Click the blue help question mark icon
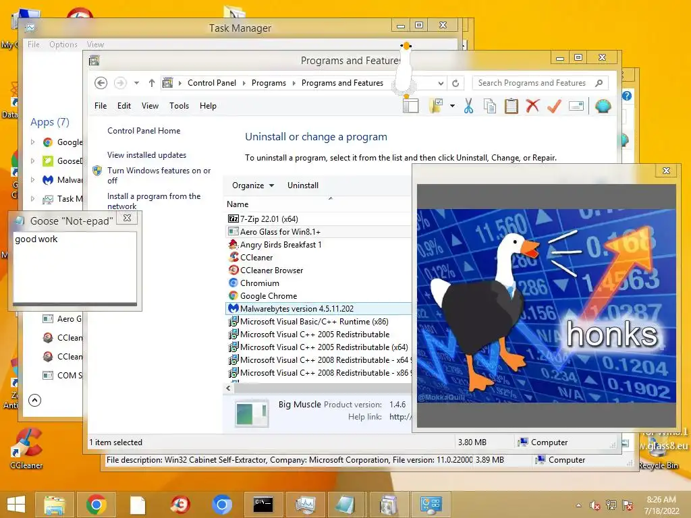 pyautogui.click(x=627, y=96)
